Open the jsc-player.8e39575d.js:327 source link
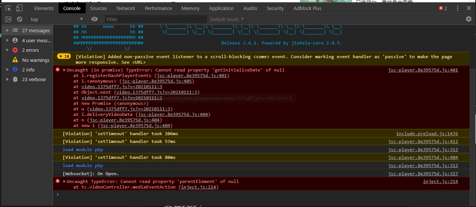This screenshot has height=207, width=476. coord(423,174)
